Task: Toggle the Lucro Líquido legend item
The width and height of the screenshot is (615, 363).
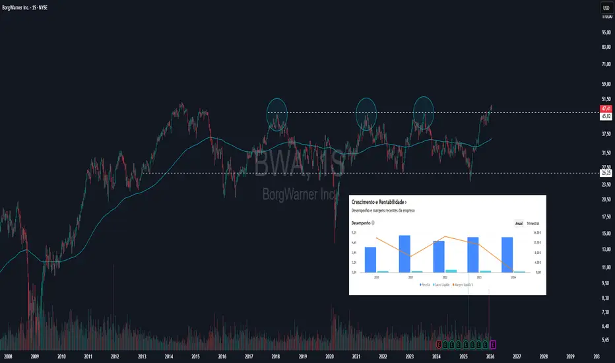Action: pos(441,284)
